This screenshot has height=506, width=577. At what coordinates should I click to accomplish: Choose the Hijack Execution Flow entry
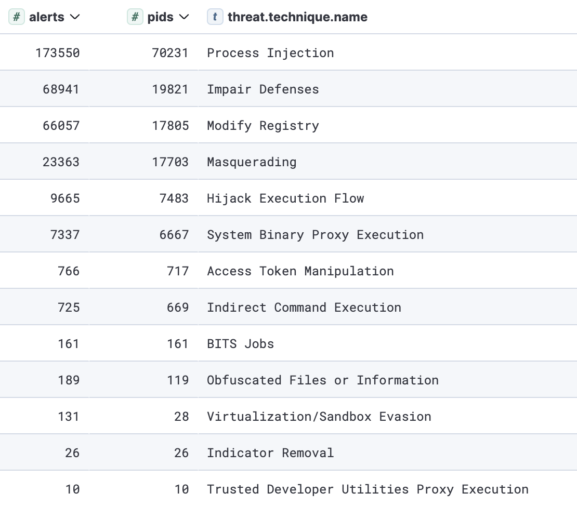pos(285,198)
